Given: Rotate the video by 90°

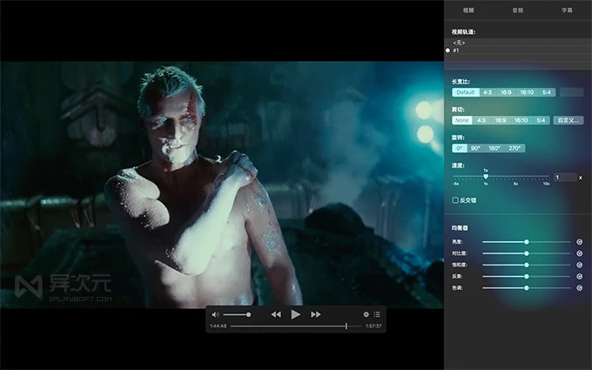Looking at the screenshot, I should [475, 148].
